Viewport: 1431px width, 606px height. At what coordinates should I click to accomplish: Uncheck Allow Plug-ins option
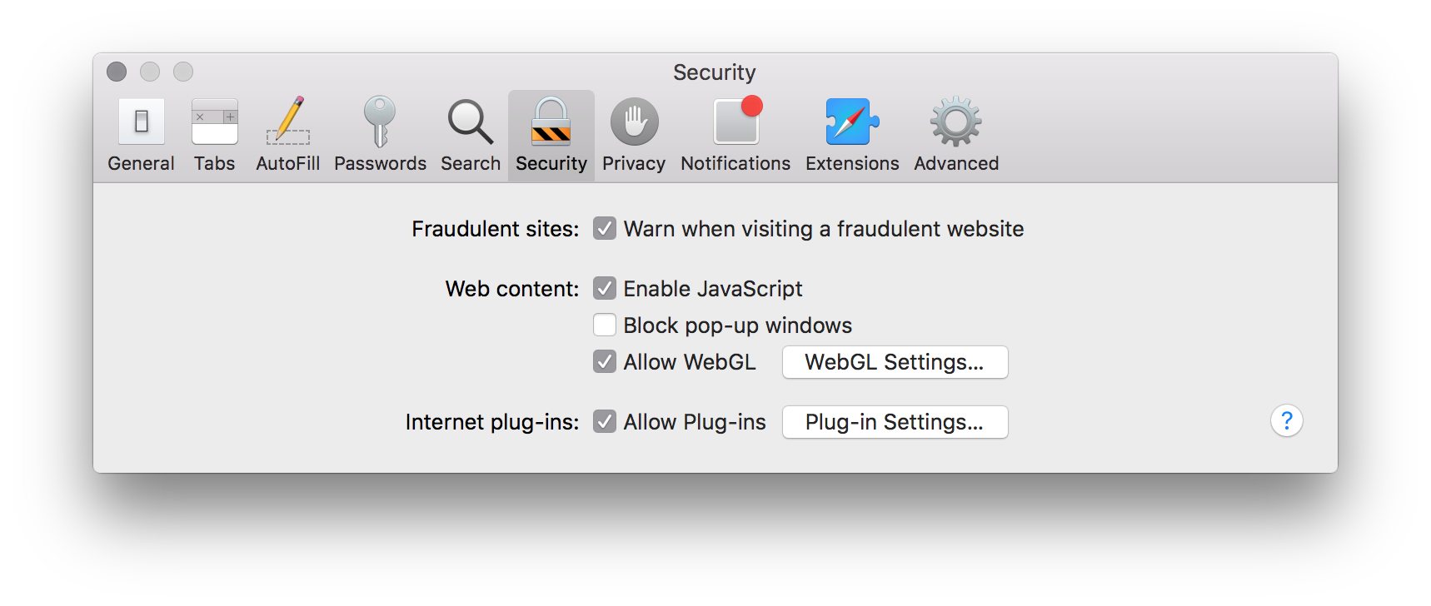(605, 422)
